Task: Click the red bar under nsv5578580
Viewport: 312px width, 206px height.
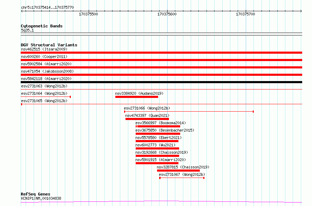Action: [157, 141]
